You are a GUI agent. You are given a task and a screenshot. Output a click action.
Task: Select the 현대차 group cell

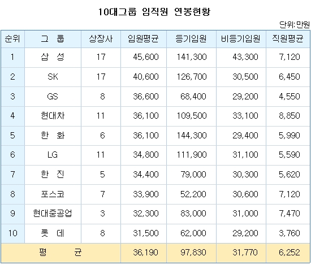coord(53,116)
